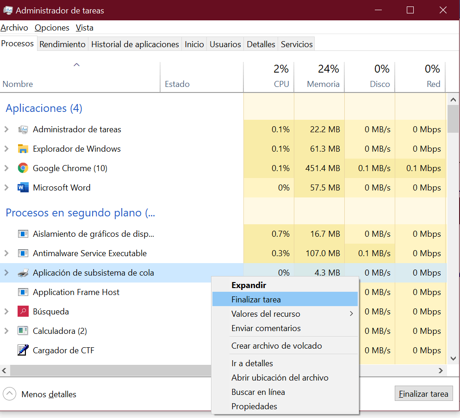460x418 pixels.
Task: Select Enviar comentarios menu entry
Action: pos(285,328)
